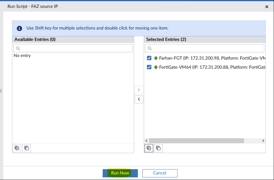Screen dimensions: 274x180
Task: Click the move-left arrow between lists
Action: (139, 99)
